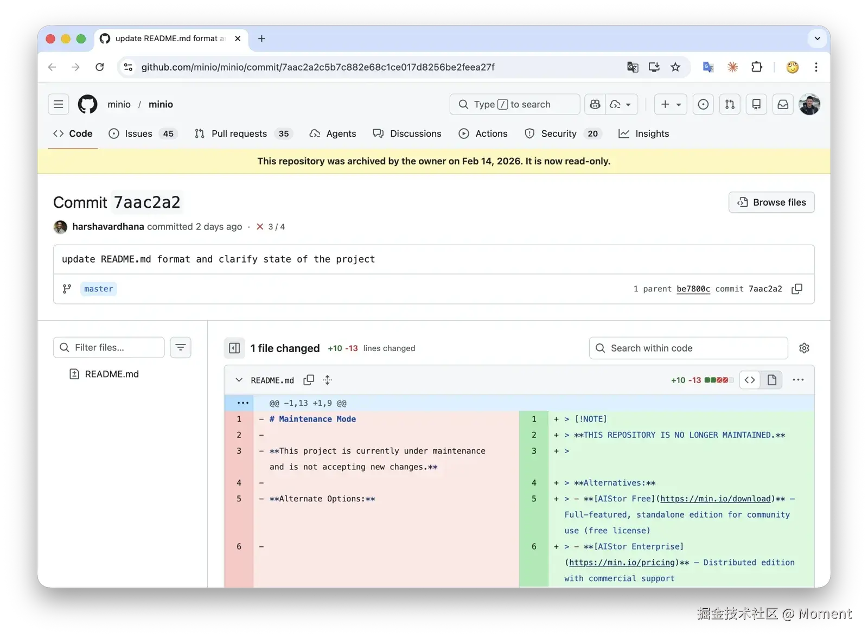Reload the current page

(99, 67)
